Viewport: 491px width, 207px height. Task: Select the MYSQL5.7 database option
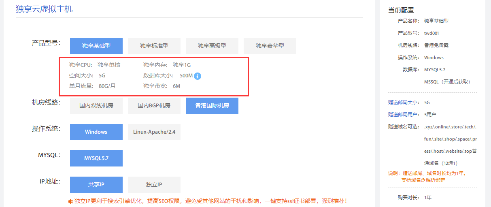[96, 158]
